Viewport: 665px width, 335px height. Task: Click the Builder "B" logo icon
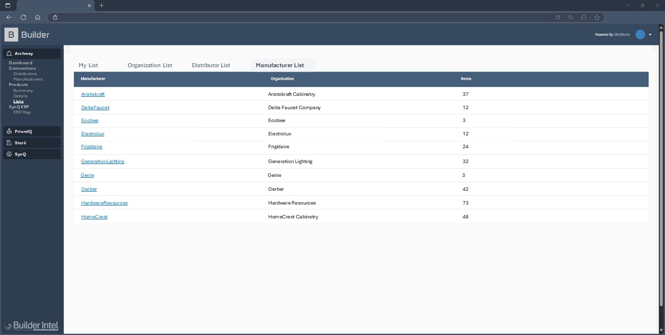(x=11, y=35)
